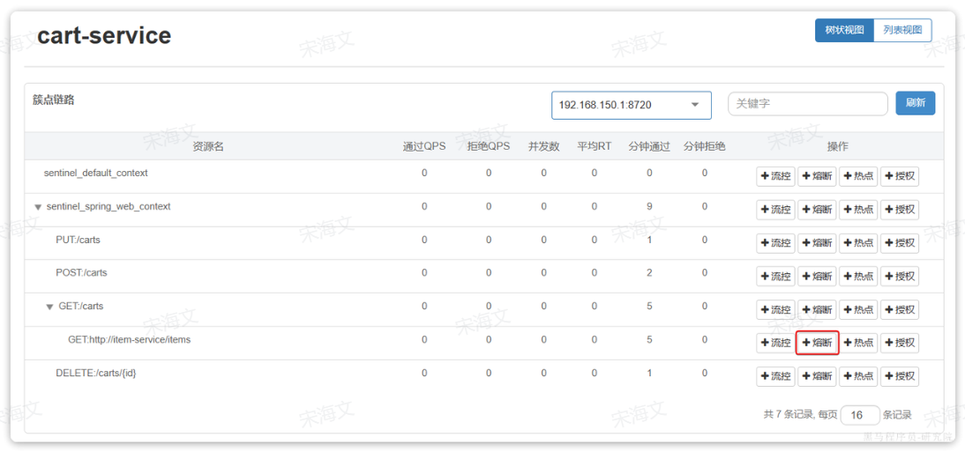Add 热点 rule for GET:/carts row
965x452 pixels.
(x=858, y=310)
